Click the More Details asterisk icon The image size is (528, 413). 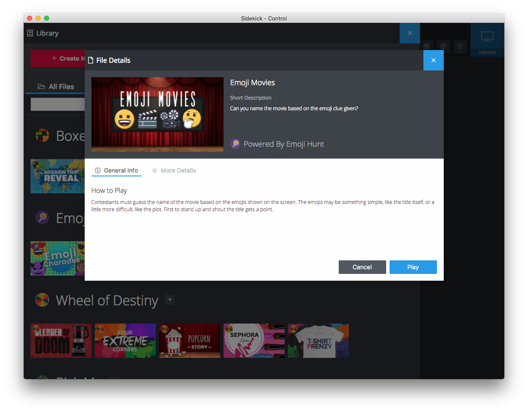coord(155,170)
